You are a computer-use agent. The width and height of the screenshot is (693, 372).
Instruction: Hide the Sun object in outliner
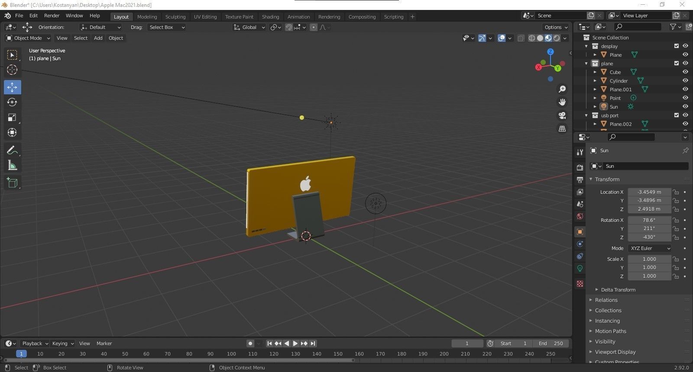[685, 106]
